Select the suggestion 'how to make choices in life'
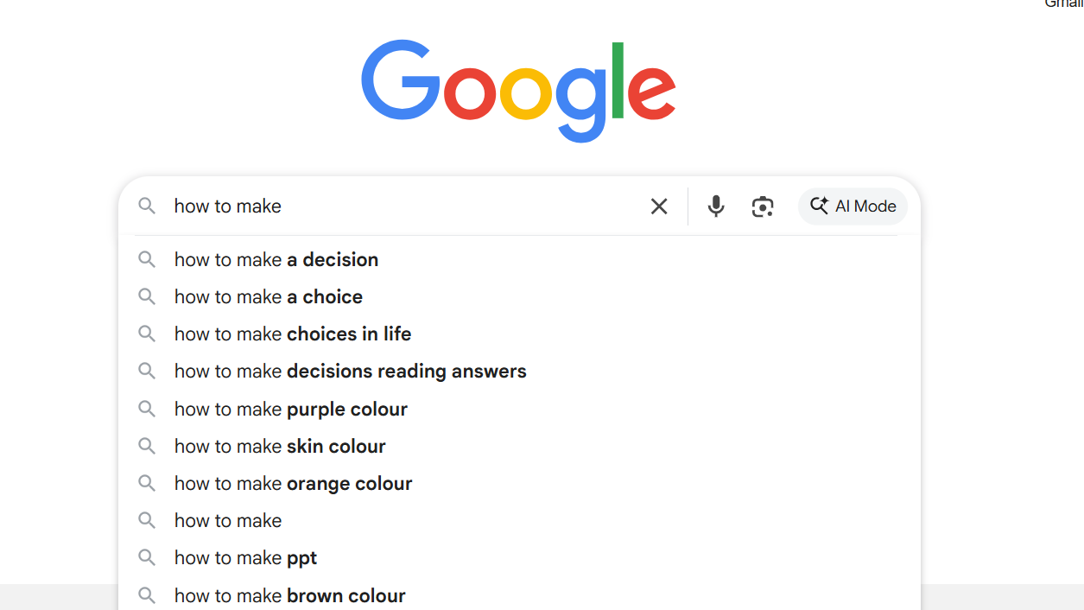Image resolution: width=1084 pixels, height=610 pixels. point(292,334)
